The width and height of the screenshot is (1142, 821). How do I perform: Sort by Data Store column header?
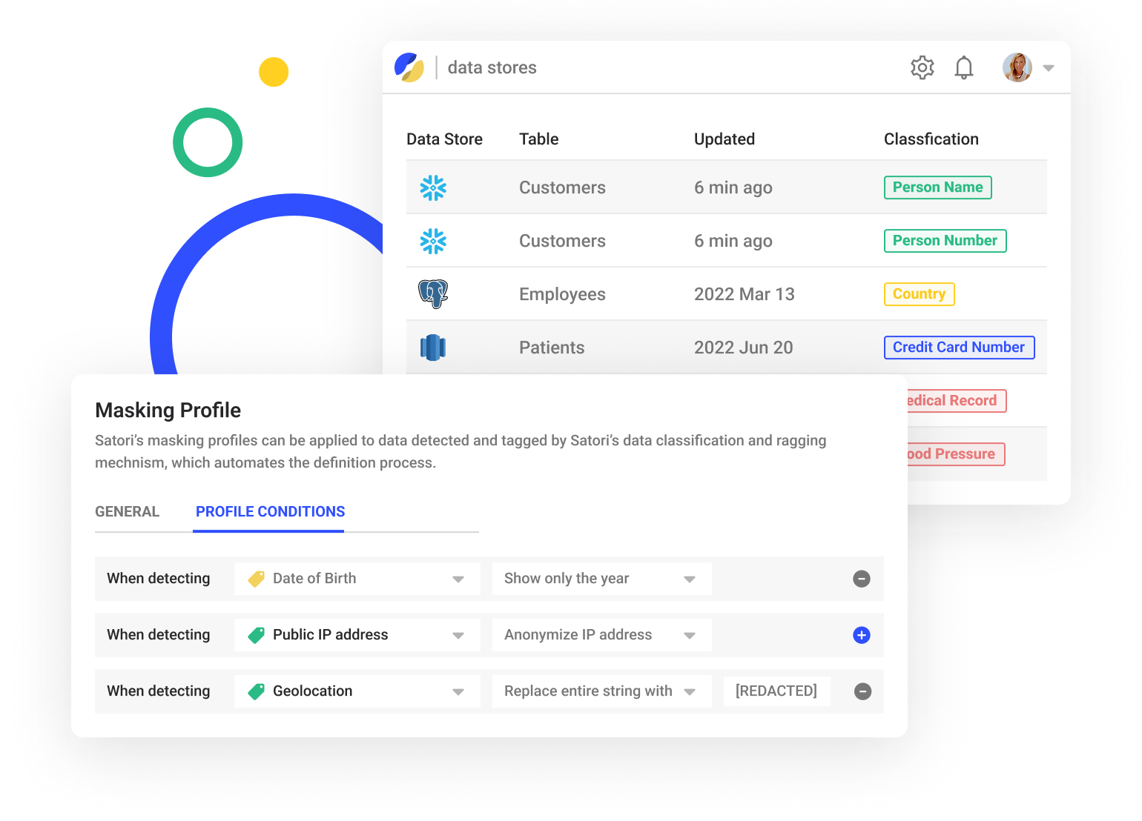point(444,139)
